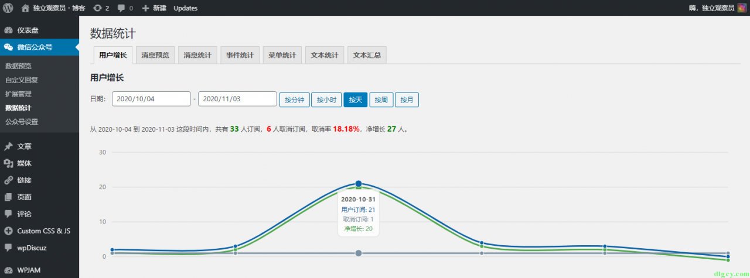Click the wpDiscuz speech bubble icon

pos(8,248)
